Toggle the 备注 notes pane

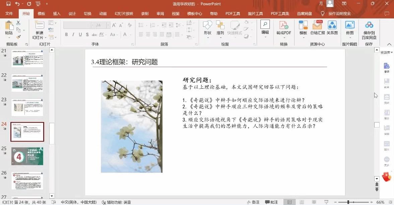(253, 202)
